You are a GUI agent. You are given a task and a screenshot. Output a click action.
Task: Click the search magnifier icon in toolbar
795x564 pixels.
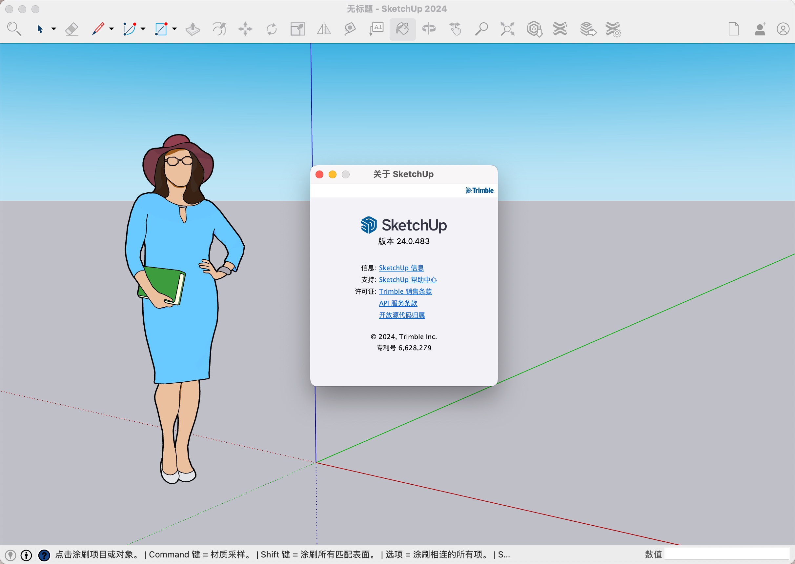[x=14, y=29]
